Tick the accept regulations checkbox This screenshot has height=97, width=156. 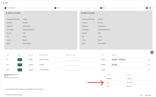[x=5, y=89]
